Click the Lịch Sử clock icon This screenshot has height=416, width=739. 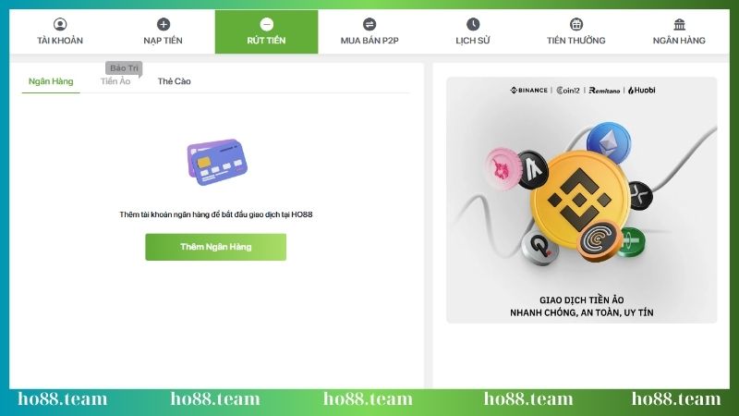click(473, 24)
